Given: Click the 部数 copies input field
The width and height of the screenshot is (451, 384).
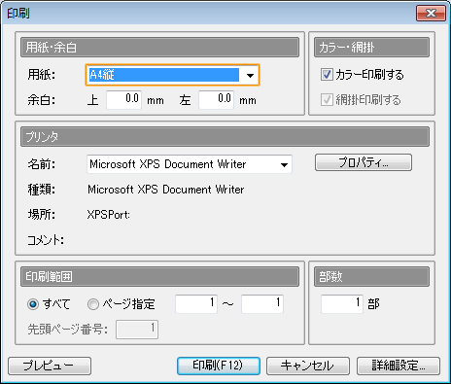Looking at the screenshot, I should point(342,304).
